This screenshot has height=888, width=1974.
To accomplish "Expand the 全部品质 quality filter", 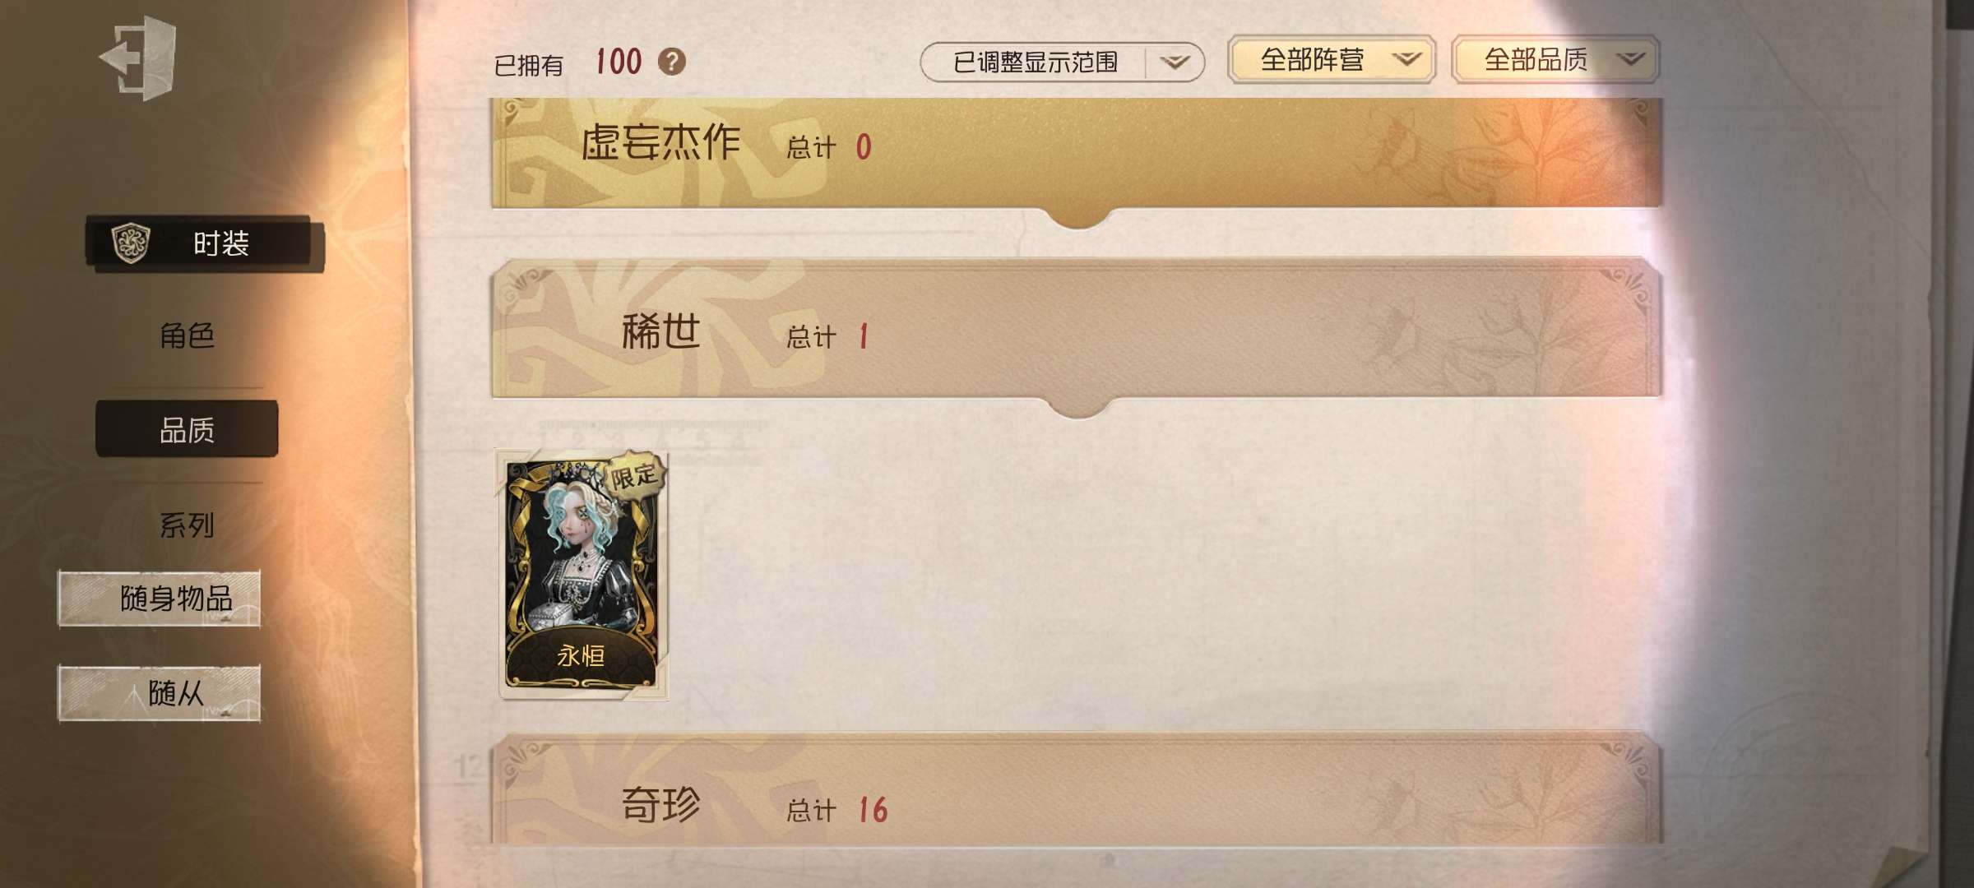I will 1555,59.
